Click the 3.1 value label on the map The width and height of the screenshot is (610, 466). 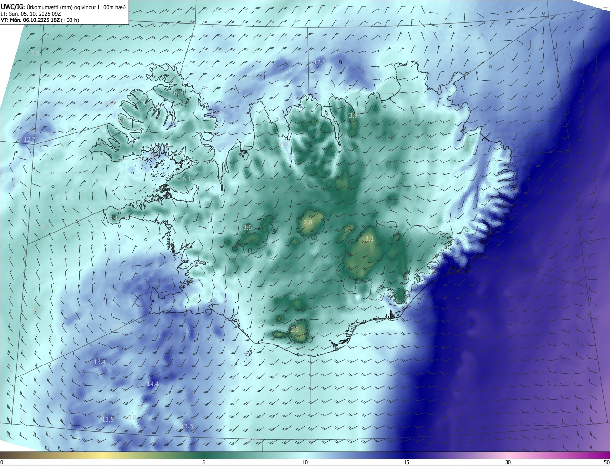click(x=369, y=238)
